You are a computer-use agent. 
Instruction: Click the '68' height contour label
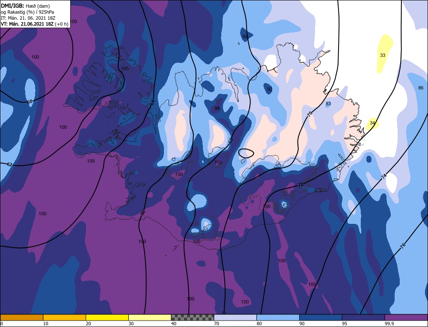click(x=231, y=141)
